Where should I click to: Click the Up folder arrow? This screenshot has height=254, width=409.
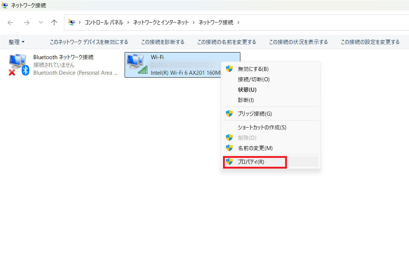54,23
